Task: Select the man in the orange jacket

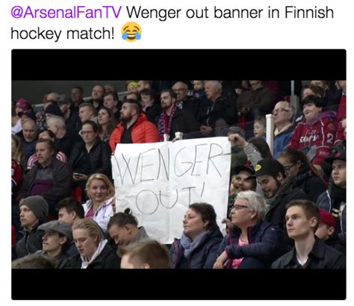Action: (x=133, y=125)
